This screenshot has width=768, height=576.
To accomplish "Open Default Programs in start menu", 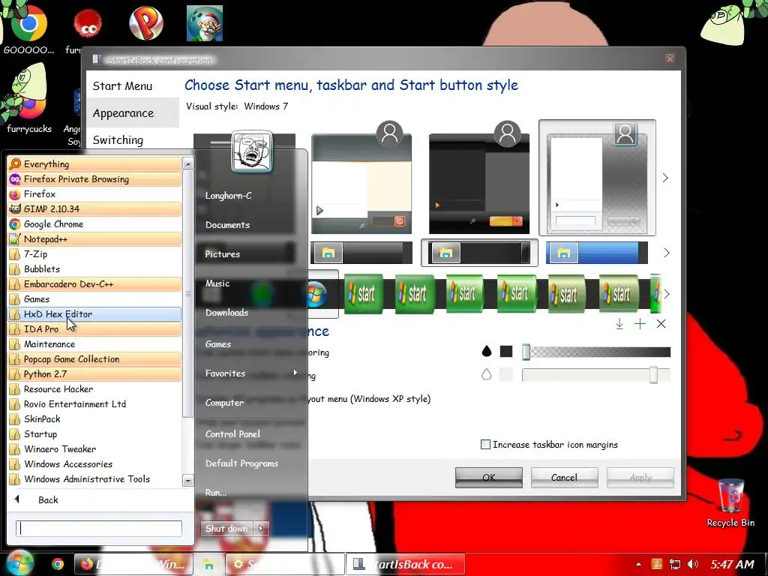I will tap(242, 463).
